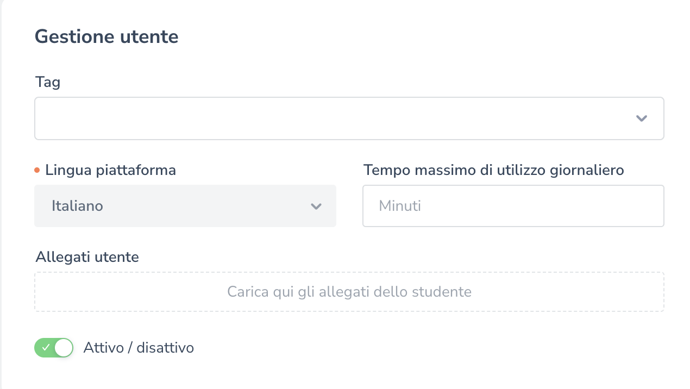Click "Tempo massimo di utilizzo giornaliero" label
Viewport: 690px width, 389px height.
point(493,170)
